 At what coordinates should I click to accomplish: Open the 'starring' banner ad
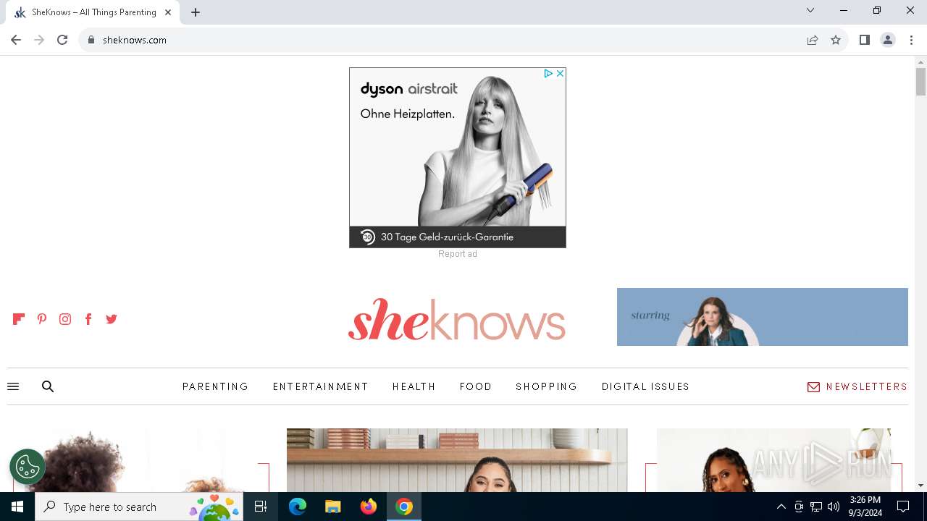(x=763, y=317)
